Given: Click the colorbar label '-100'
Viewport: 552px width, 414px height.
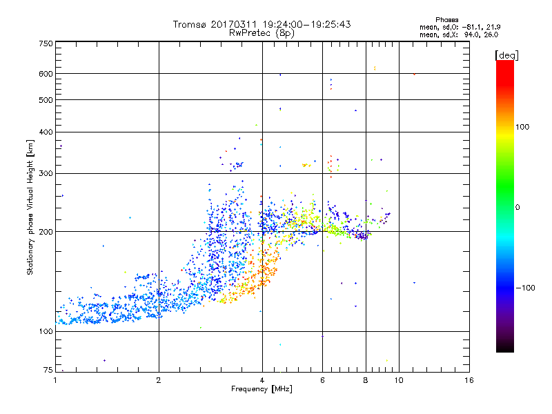Looking at the screenshot, I should click(525, 288).
